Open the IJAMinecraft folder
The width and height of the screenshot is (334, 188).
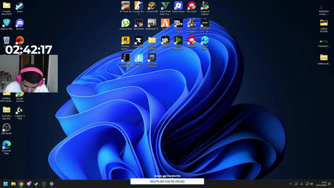(324, 59)
